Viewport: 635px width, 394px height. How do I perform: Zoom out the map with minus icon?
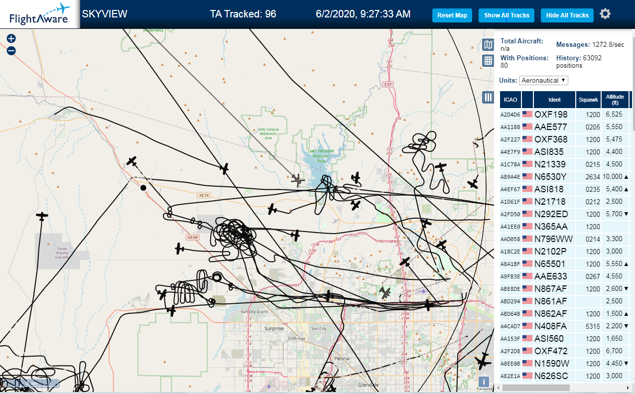click(11, 50)
